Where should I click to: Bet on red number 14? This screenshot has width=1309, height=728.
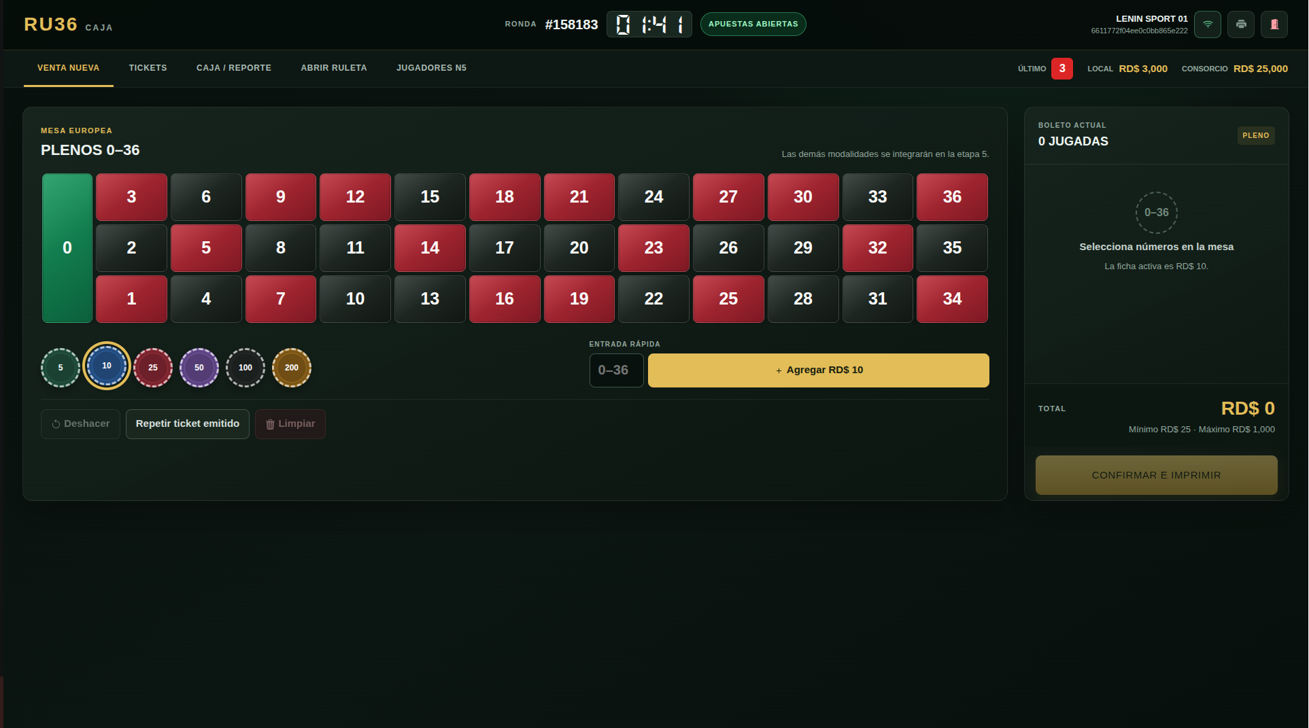(x=430, y=248)
